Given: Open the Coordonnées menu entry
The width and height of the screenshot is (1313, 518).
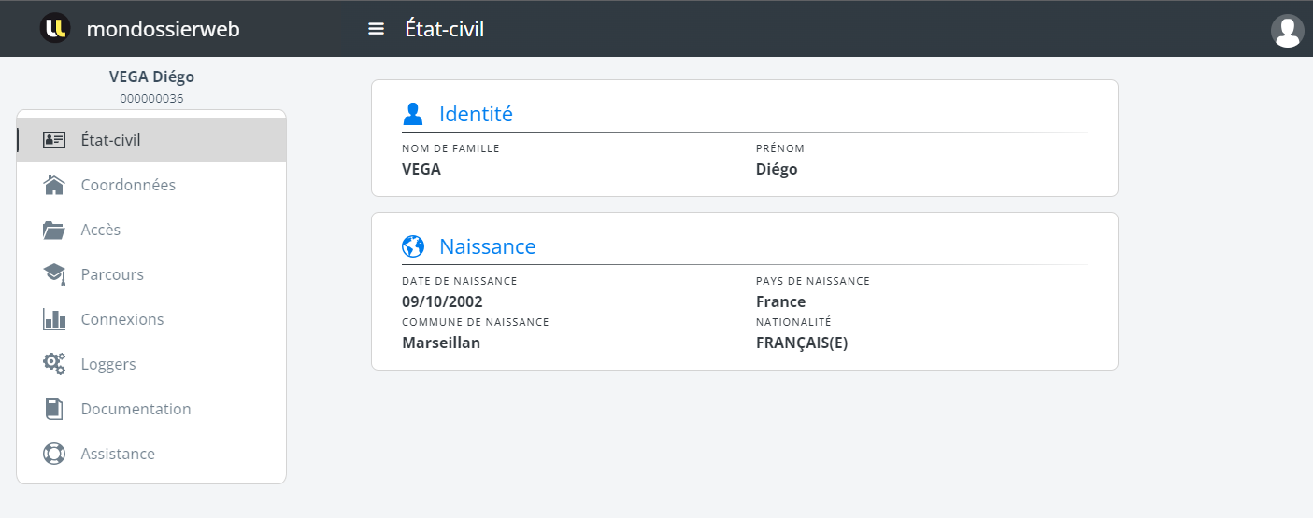Looking at the screenshot, I should click(128, 185).
